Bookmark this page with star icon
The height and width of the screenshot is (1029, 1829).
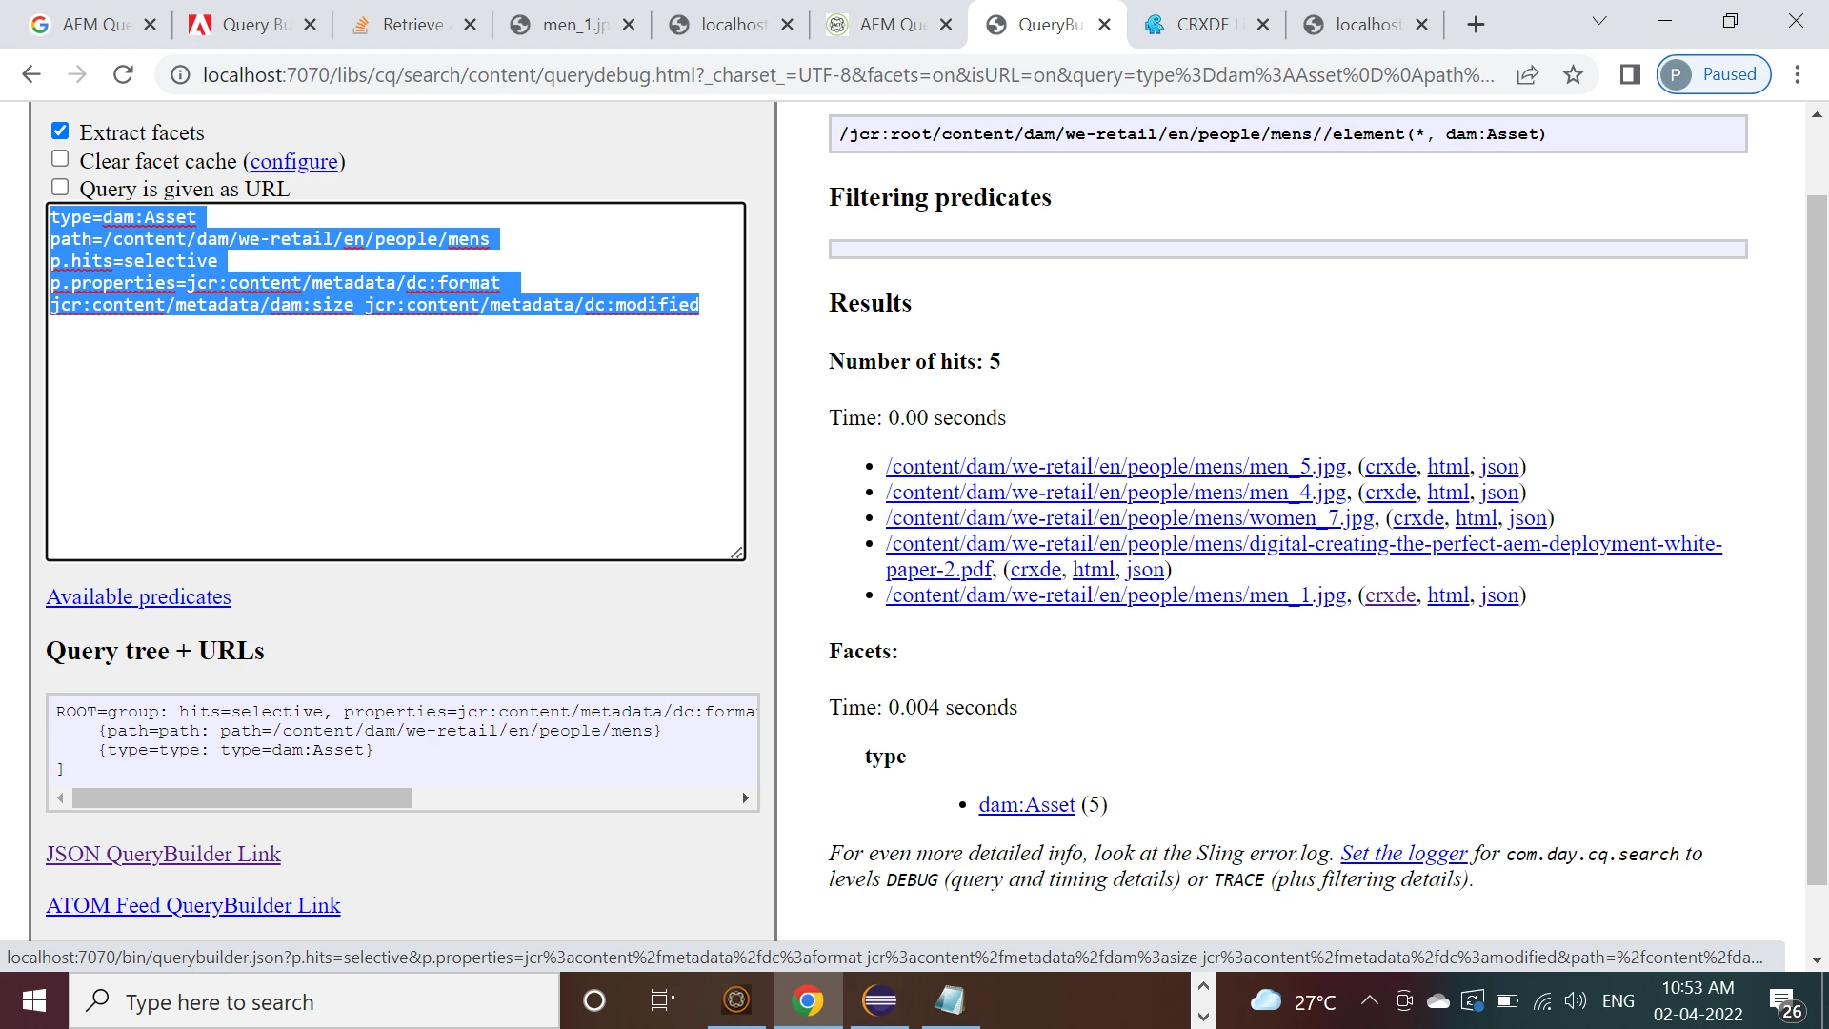[1573, 74]
